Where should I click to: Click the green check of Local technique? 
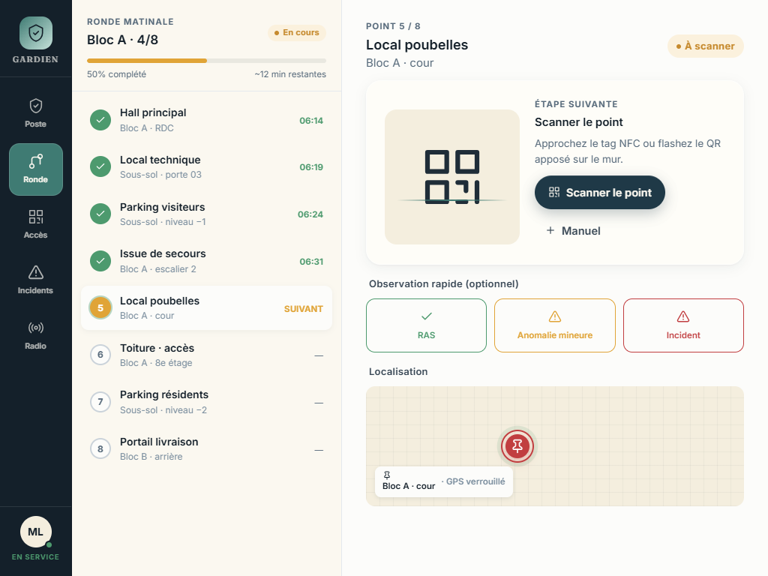[x=100, y=166]
